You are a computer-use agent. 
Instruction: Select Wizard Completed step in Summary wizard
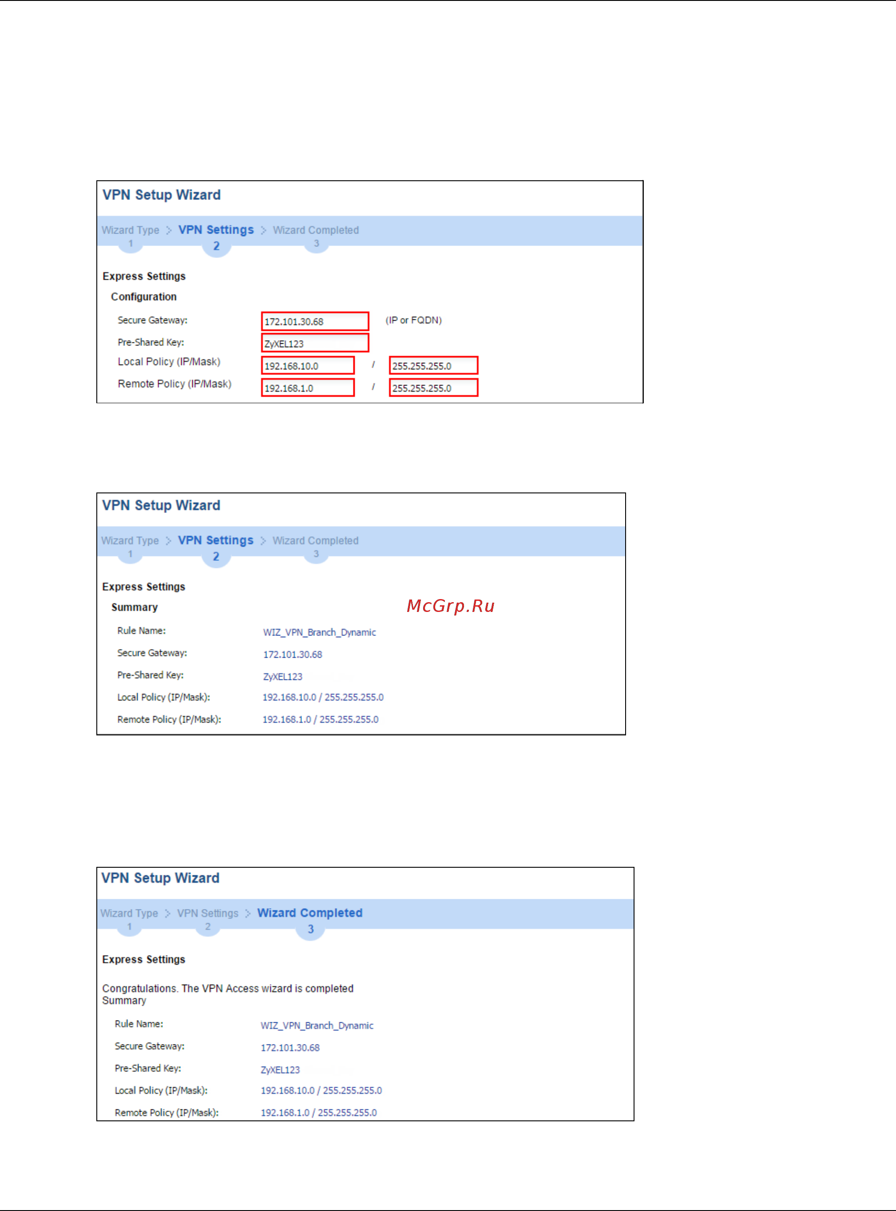tap(315, 541)
